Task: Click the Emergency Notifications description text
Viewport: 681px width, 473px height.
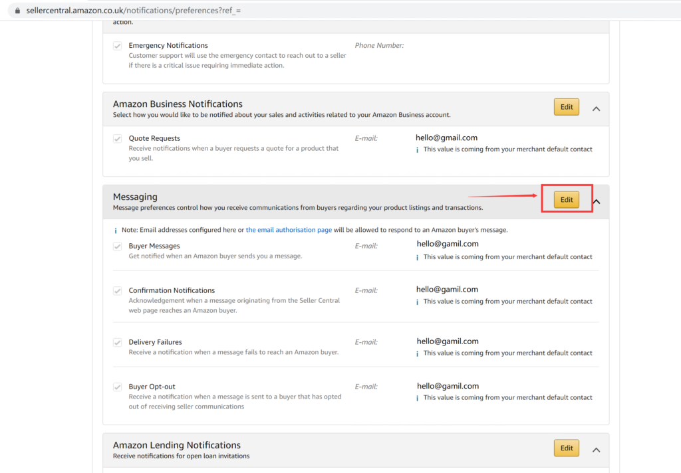Action: click(237, 60)
